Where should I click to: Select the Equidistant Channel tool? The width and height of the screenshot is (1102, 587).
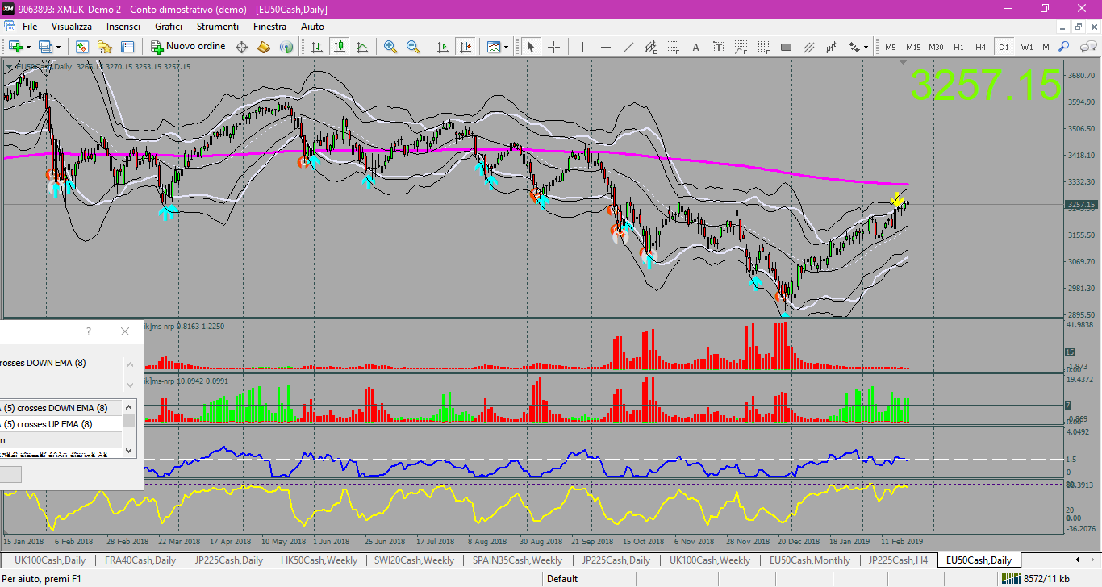tap(651, 47)
